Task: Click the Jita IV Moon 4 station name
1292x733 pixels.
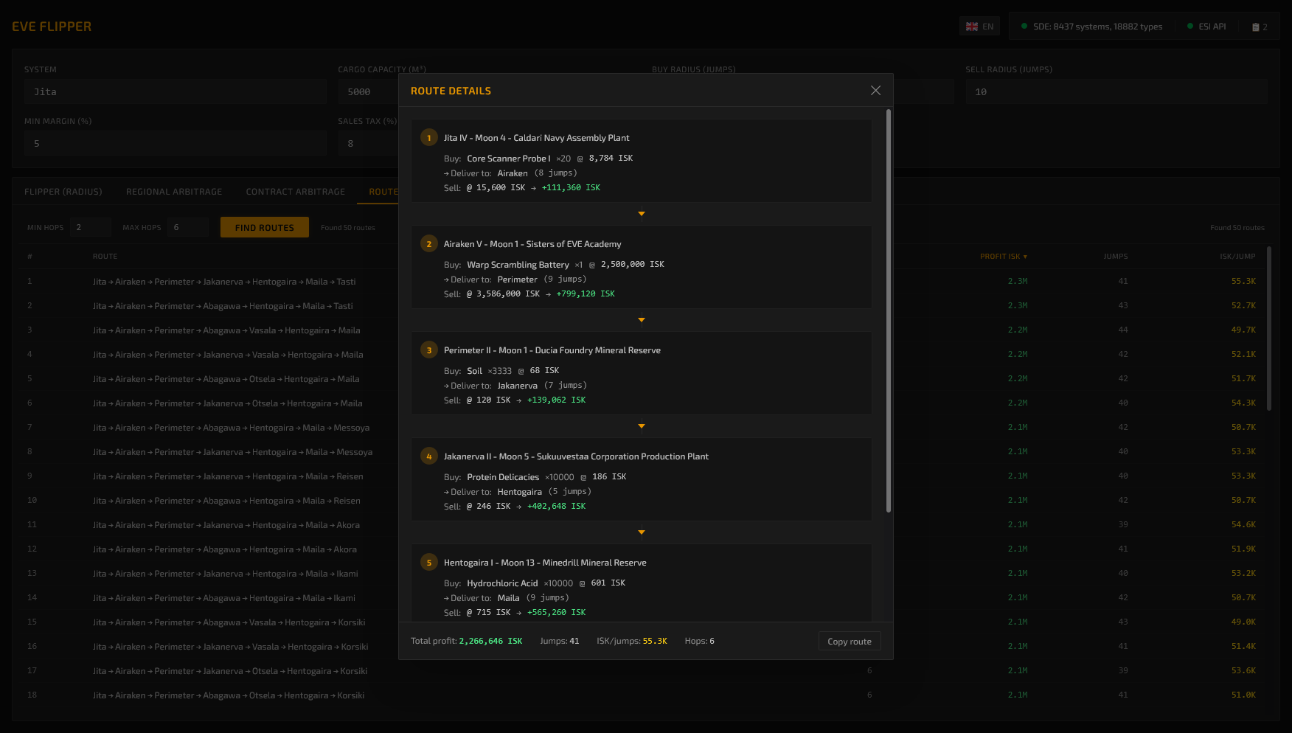Action: 536,138
